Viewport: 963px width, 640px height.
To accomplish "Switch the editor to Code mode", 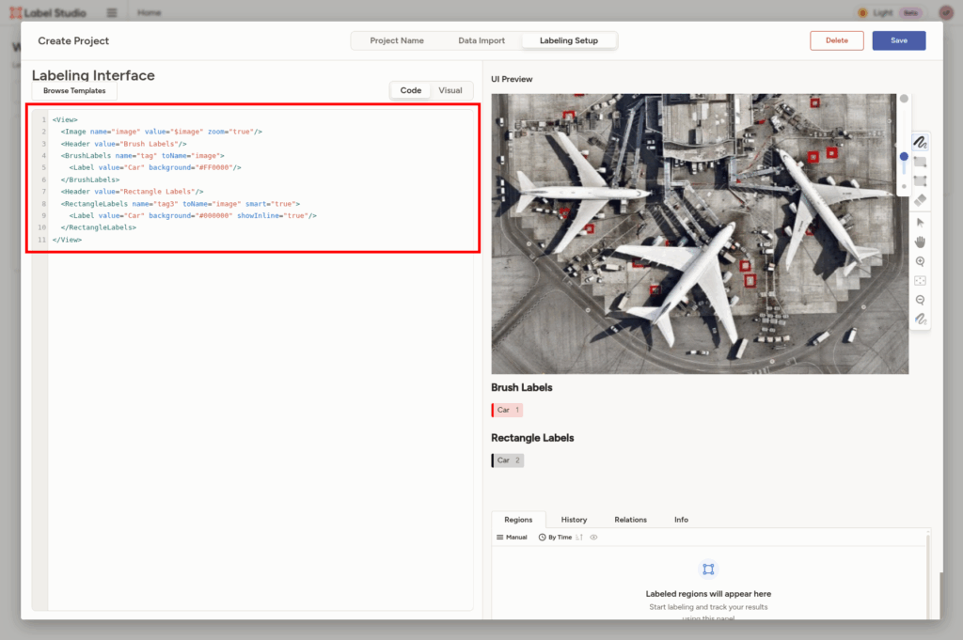I will 410,90.
